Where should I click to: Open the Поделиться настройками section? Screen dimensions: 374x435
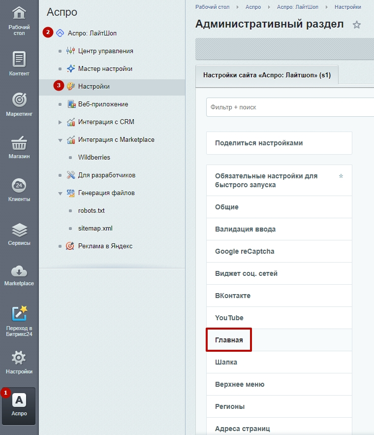coord(279,143)
